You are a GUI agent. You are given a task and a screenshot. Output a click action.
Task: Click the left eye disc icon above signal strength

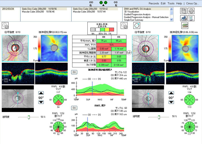point(5,26)
